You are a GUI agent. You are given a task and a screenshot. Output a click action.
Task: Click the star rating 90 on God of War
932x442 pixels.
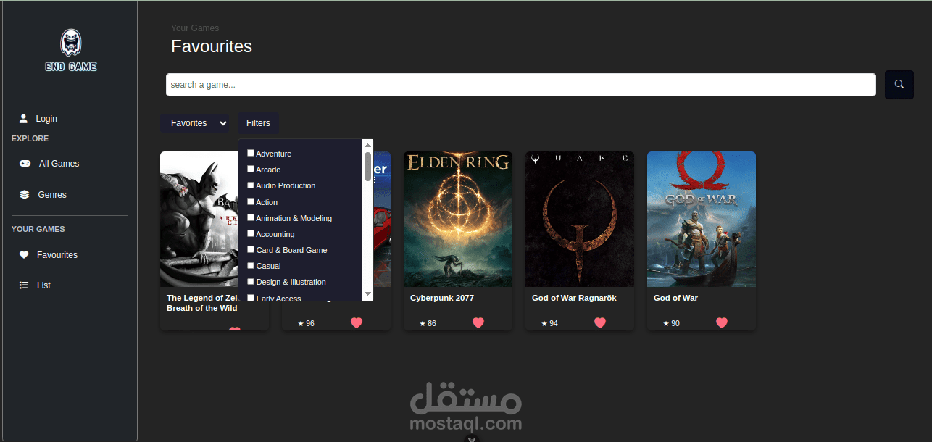coord(671,323)
